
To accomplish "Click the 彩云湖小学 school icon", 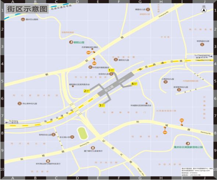I will tap(72, 137).
